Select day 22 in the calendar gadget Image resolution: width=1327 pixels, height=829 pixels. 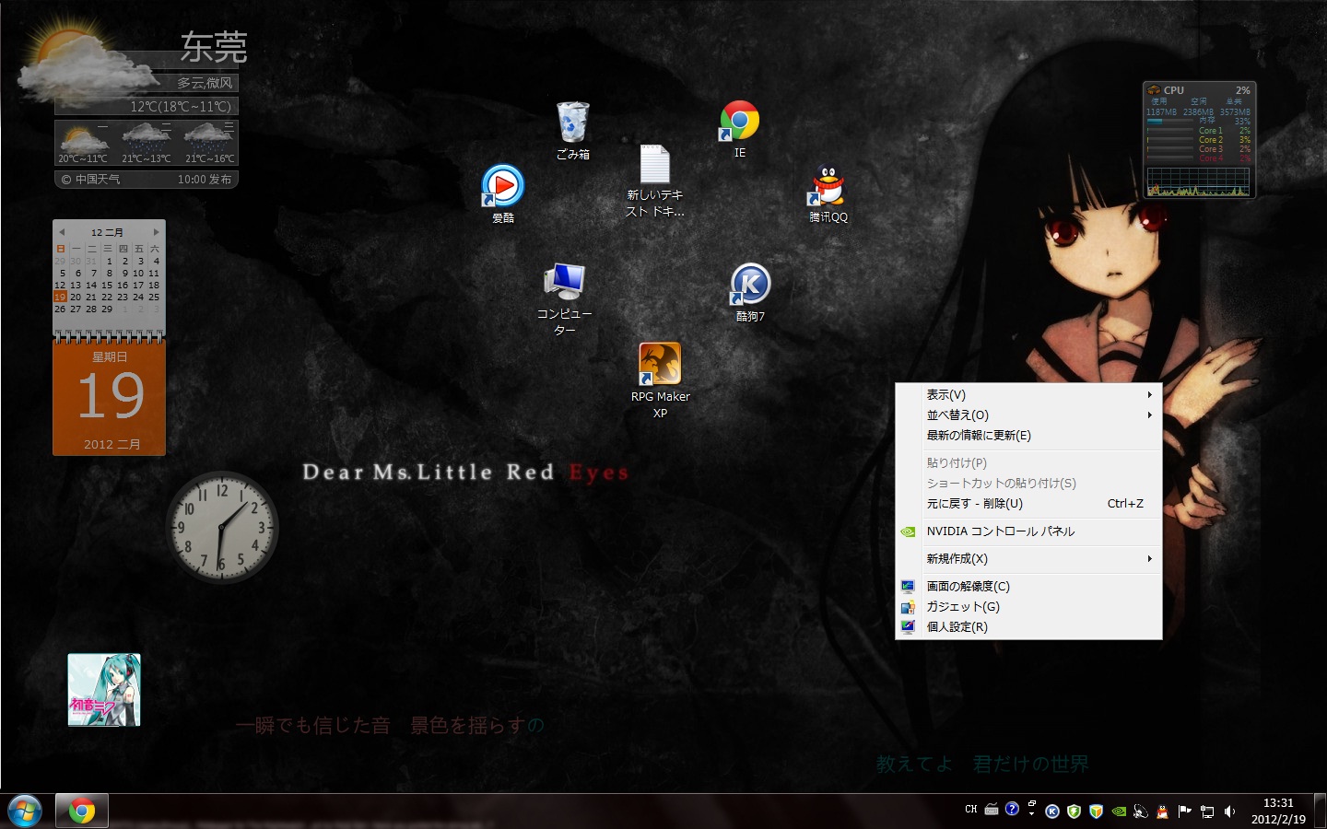pyautogui.click(x=107, y=297)
